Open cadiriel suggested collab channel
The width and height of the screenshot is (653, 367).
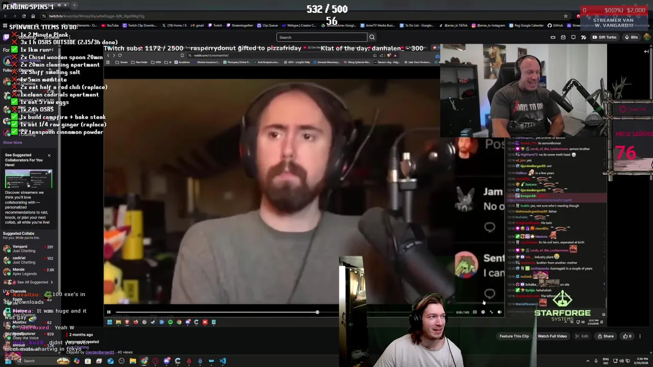(x=28, y=260)
